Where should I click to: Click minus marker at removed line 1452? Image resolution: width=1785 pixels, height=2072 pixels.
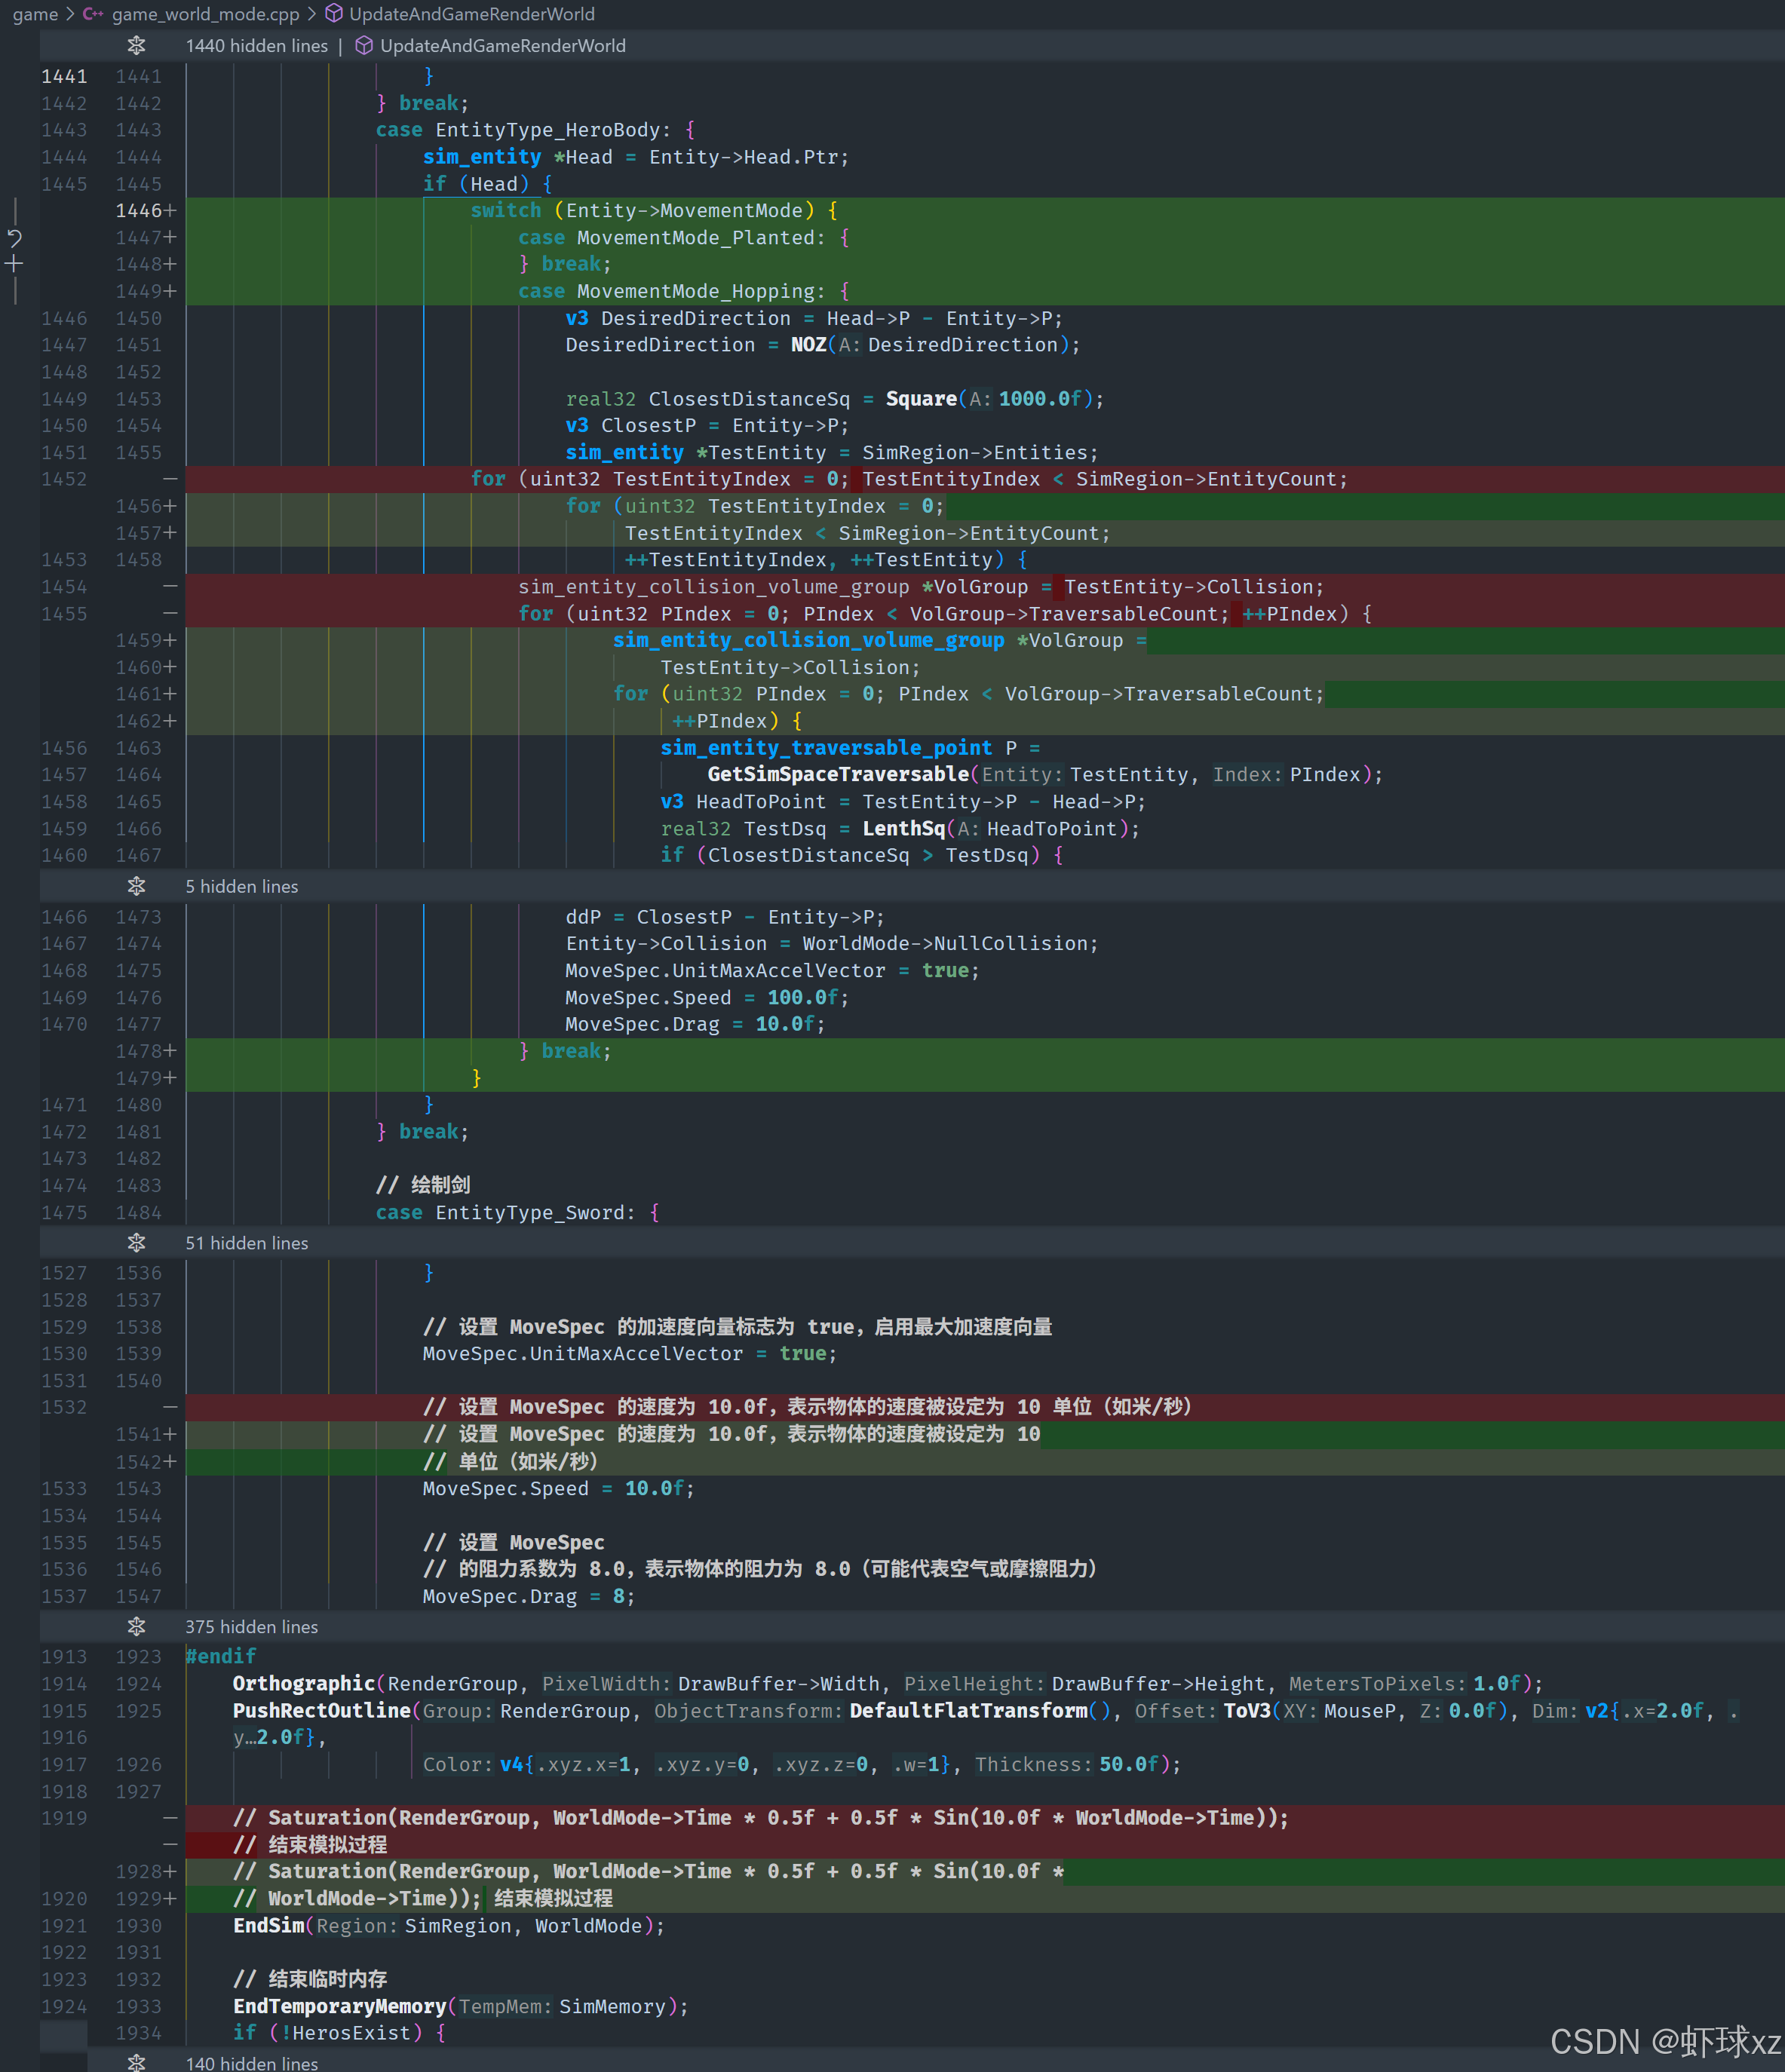coord(170,479)
